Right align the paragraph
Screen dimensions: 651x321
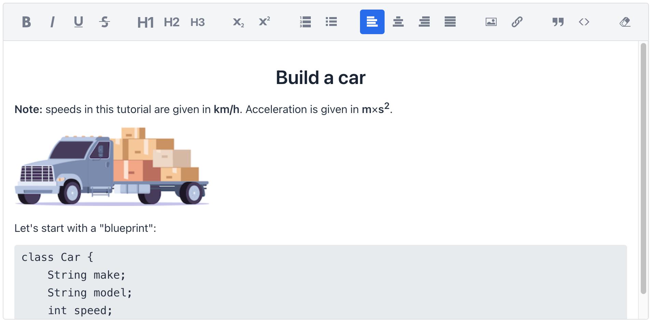tap(424, 22)
